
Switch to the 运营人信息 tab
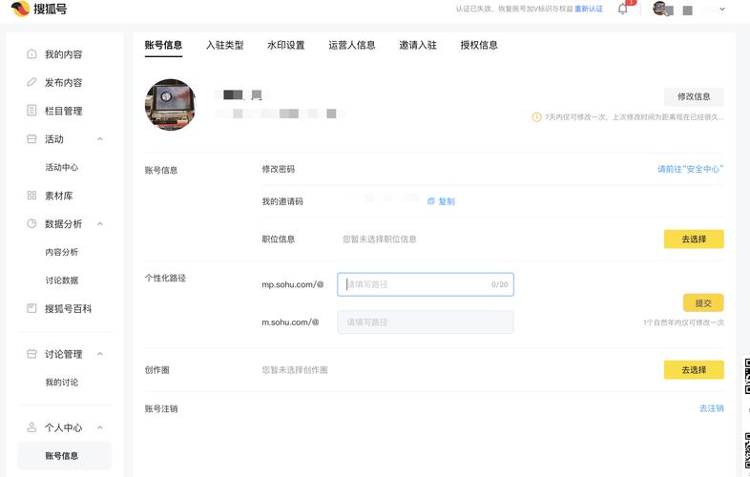pyautogui.click(x=352, y=45)
